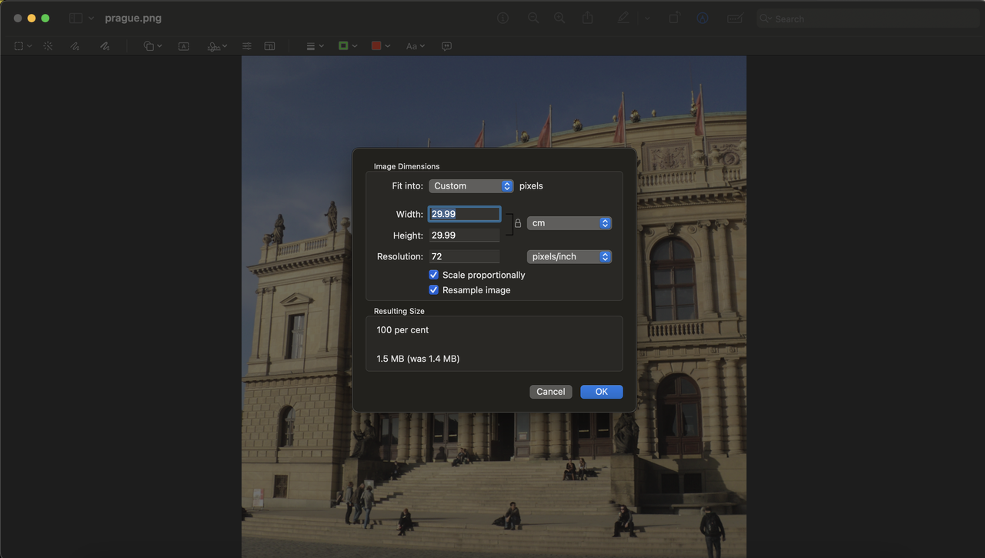Click the Rotate image icon
985x558 pixels.
point(674,18)
